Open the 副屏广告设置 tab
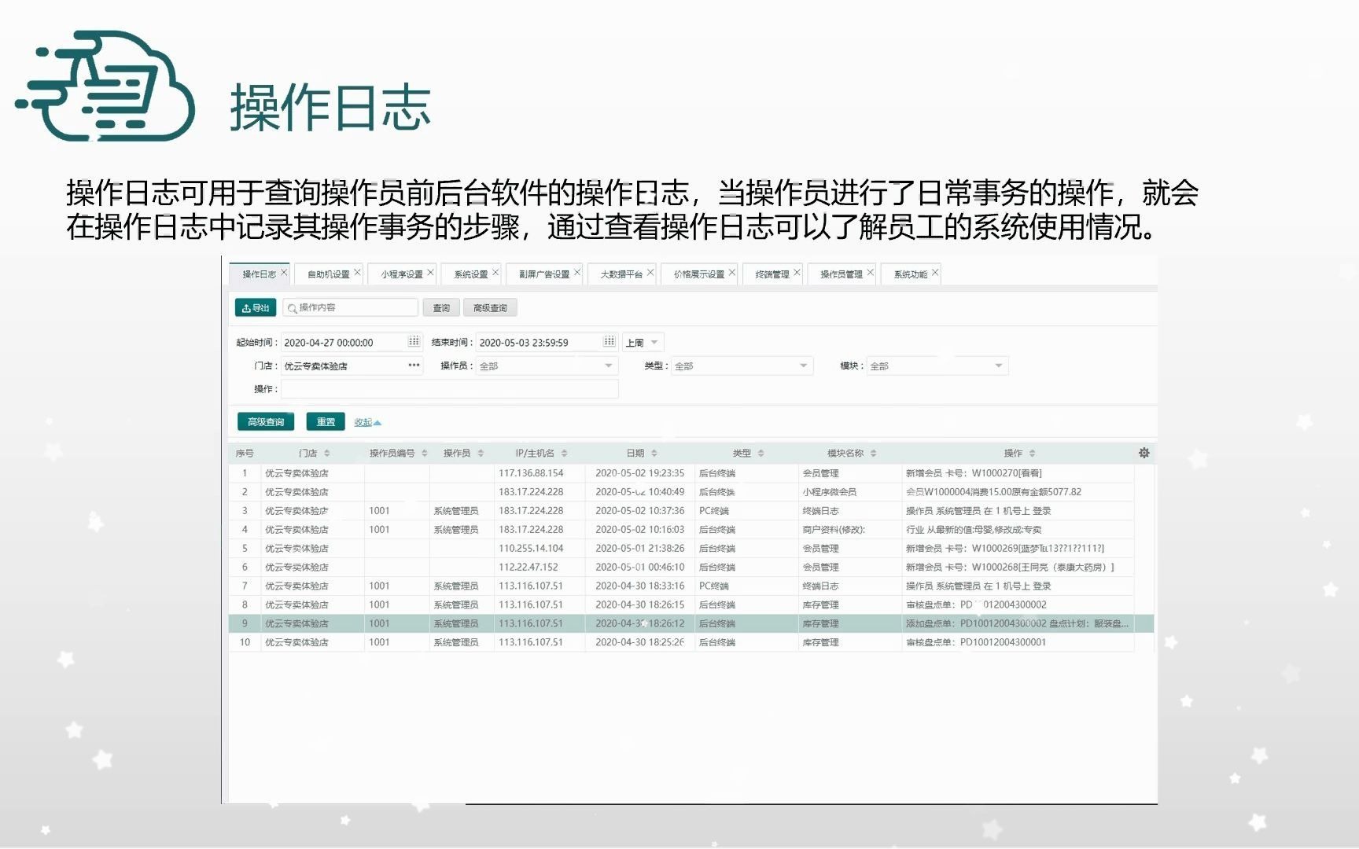The image size is (1359, 849). [544, 274]
